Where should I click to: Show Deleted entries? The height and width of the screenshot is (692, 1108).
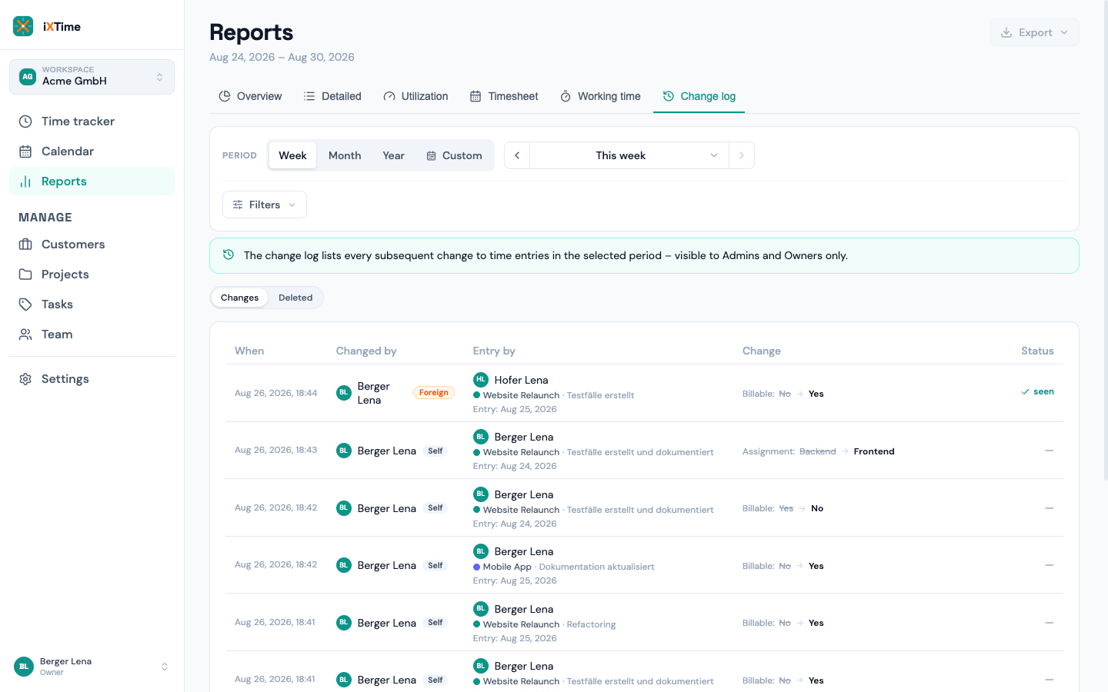(x=295, y=298)
